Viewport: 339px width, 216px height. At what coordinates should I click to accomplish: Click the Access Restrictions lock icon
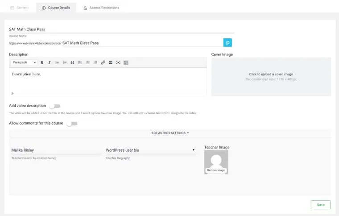point(85,8)
